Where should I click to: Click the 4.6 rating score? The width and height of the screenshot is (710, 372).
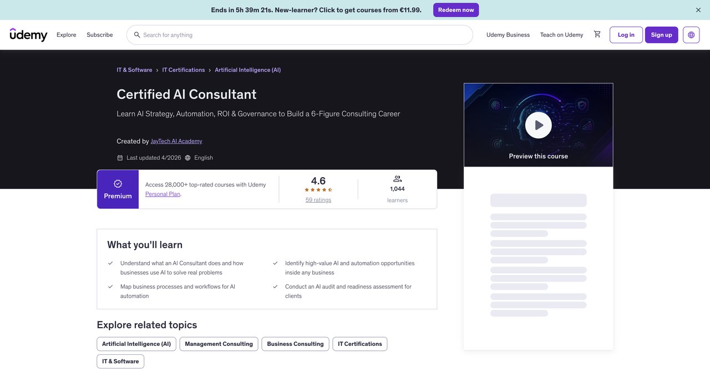(x=318, y=181)
